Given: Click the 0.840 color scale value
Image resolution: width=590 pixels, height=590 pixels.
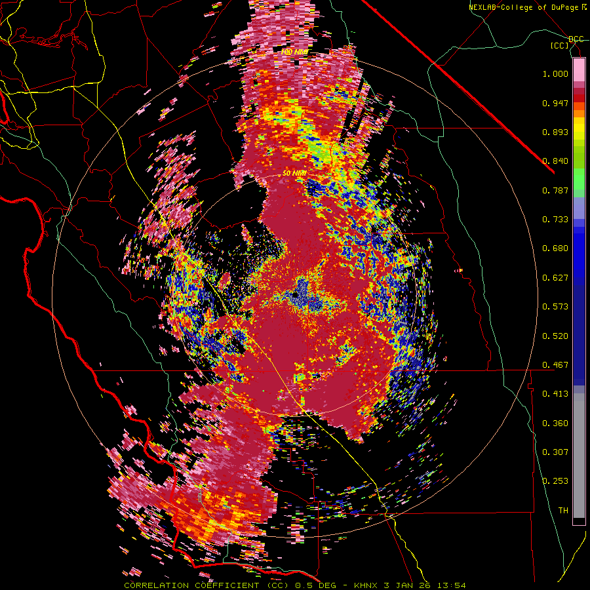Looking at the screenshot, I should pyautogui.click(x=555, y=161).
